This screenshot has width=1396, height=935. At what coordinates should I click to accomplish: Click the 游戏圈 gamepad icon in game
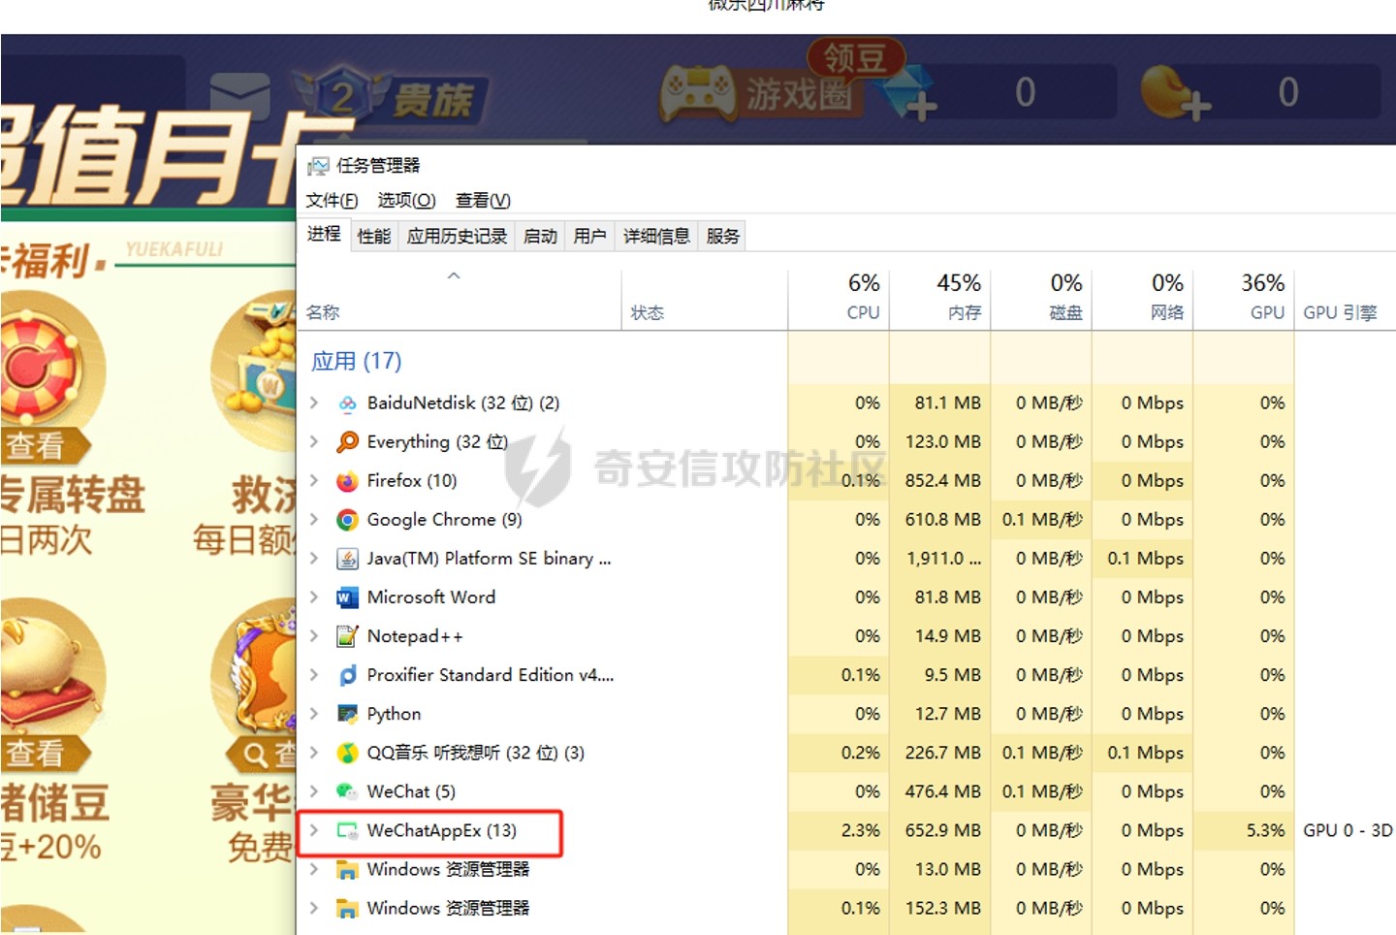coord(697,93)
